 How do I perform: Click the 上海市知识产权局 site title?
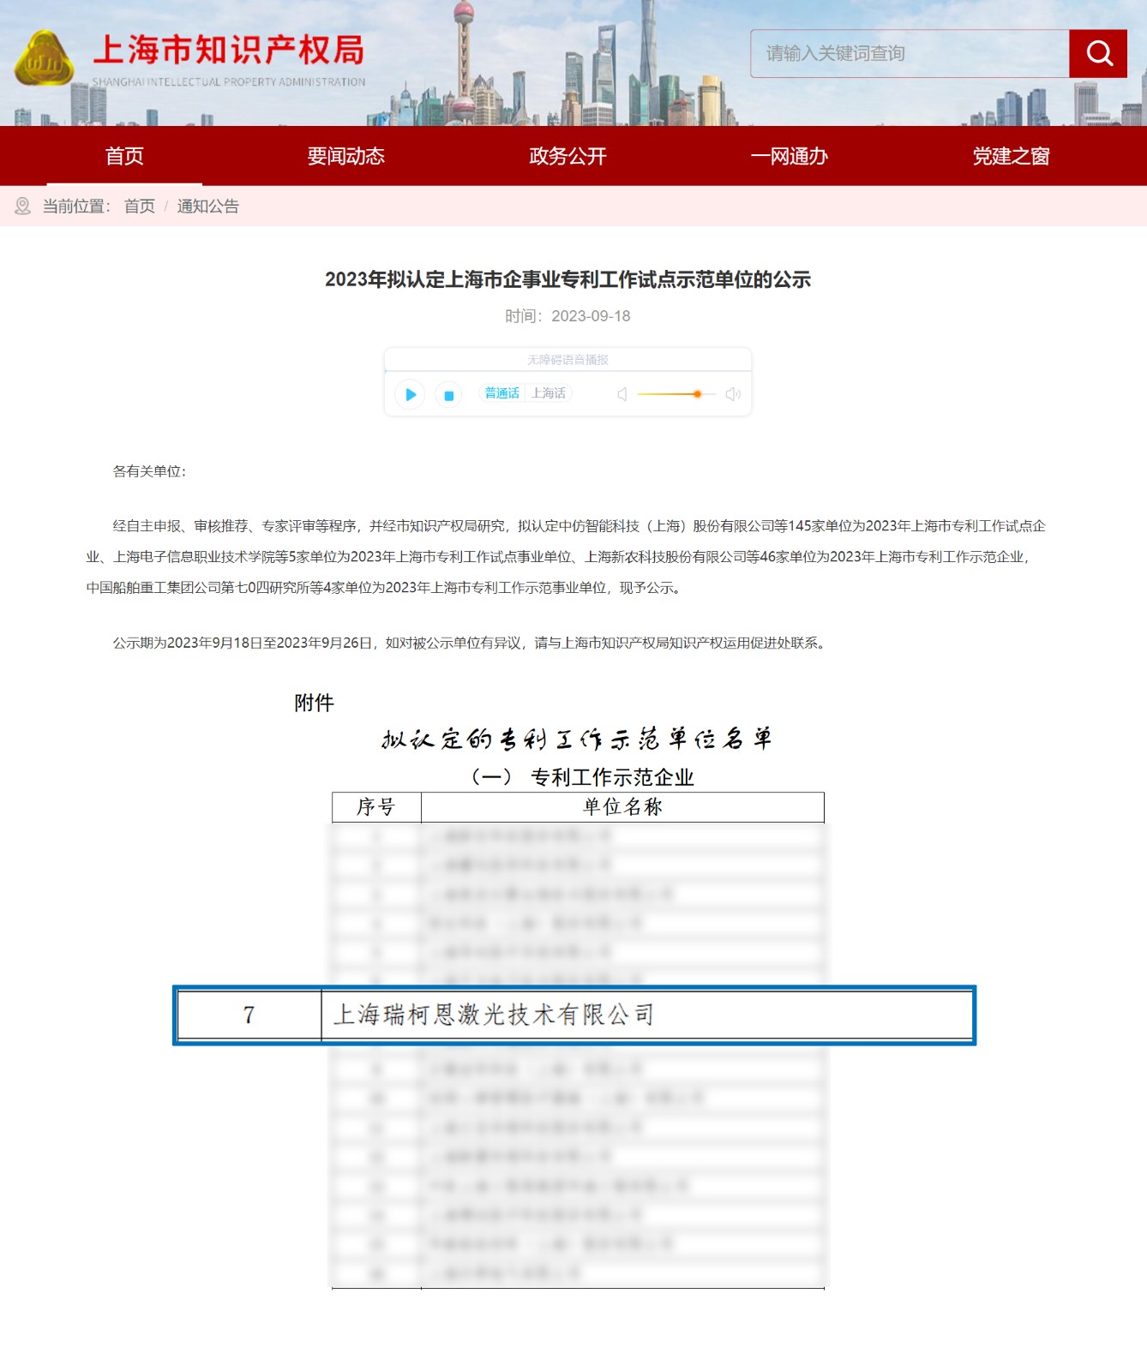click(229, 51)
